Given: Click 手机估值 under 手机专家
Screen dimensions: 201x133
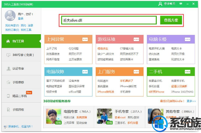Looking at the screenshot, I should (x=133, y=123).
